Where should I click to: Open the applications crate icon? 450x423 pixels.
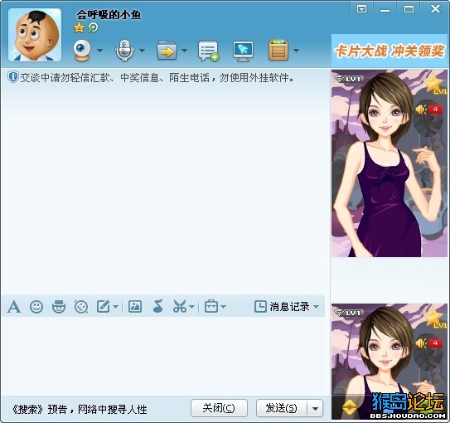click(278, 51)
